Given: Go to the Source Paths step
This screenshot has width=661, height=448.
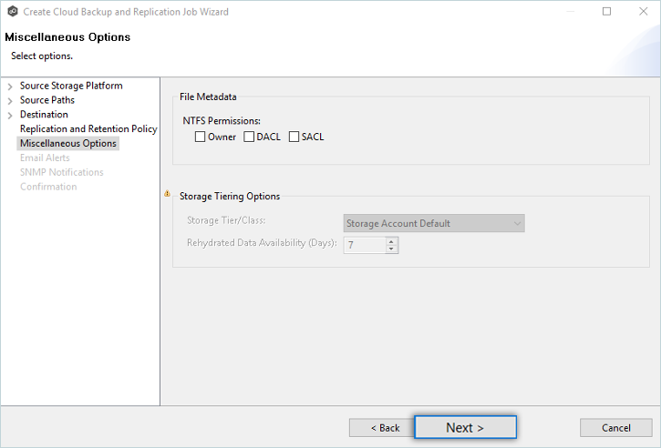Looking at the screenshot, I should click(x=47, y=100).
